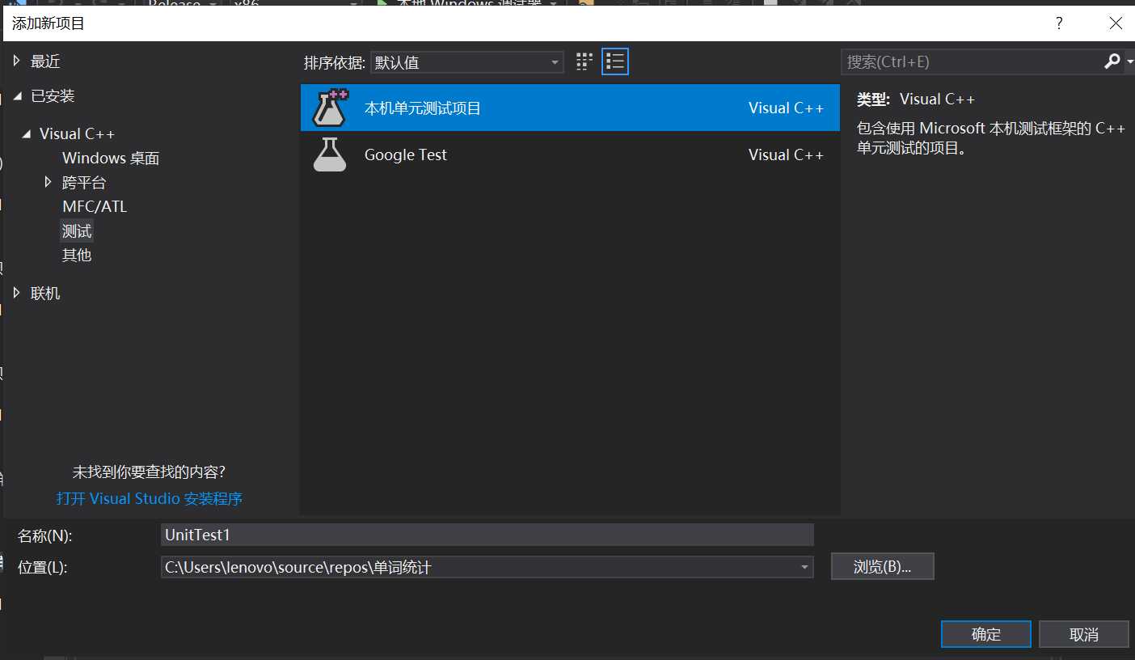The image size is (1135, 660).
Task: Cancel with the 取消 button
Action: point(1083,635)
